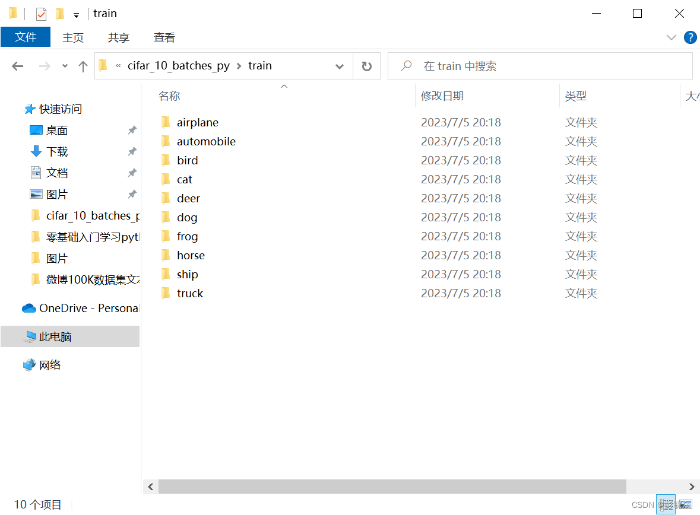Image resolution: width=700 pixels, height=515 pixels.
Task: Click the up one level arrow
Action: coord(83,66)
